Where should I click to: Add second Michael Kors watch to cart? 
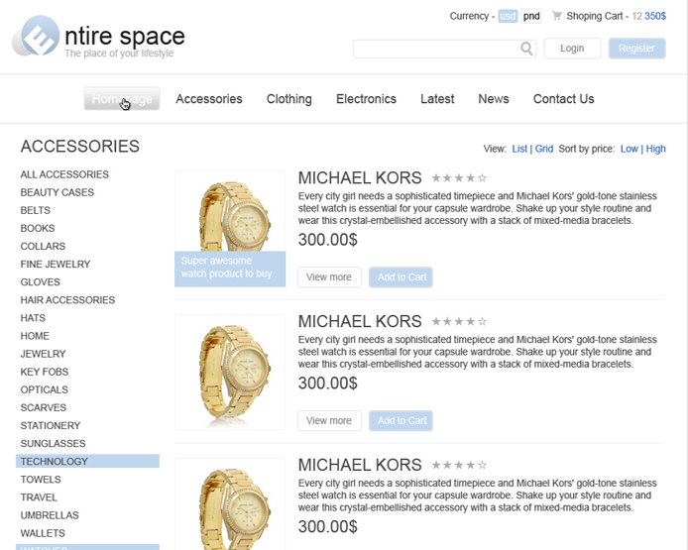(x=401, y=420)
